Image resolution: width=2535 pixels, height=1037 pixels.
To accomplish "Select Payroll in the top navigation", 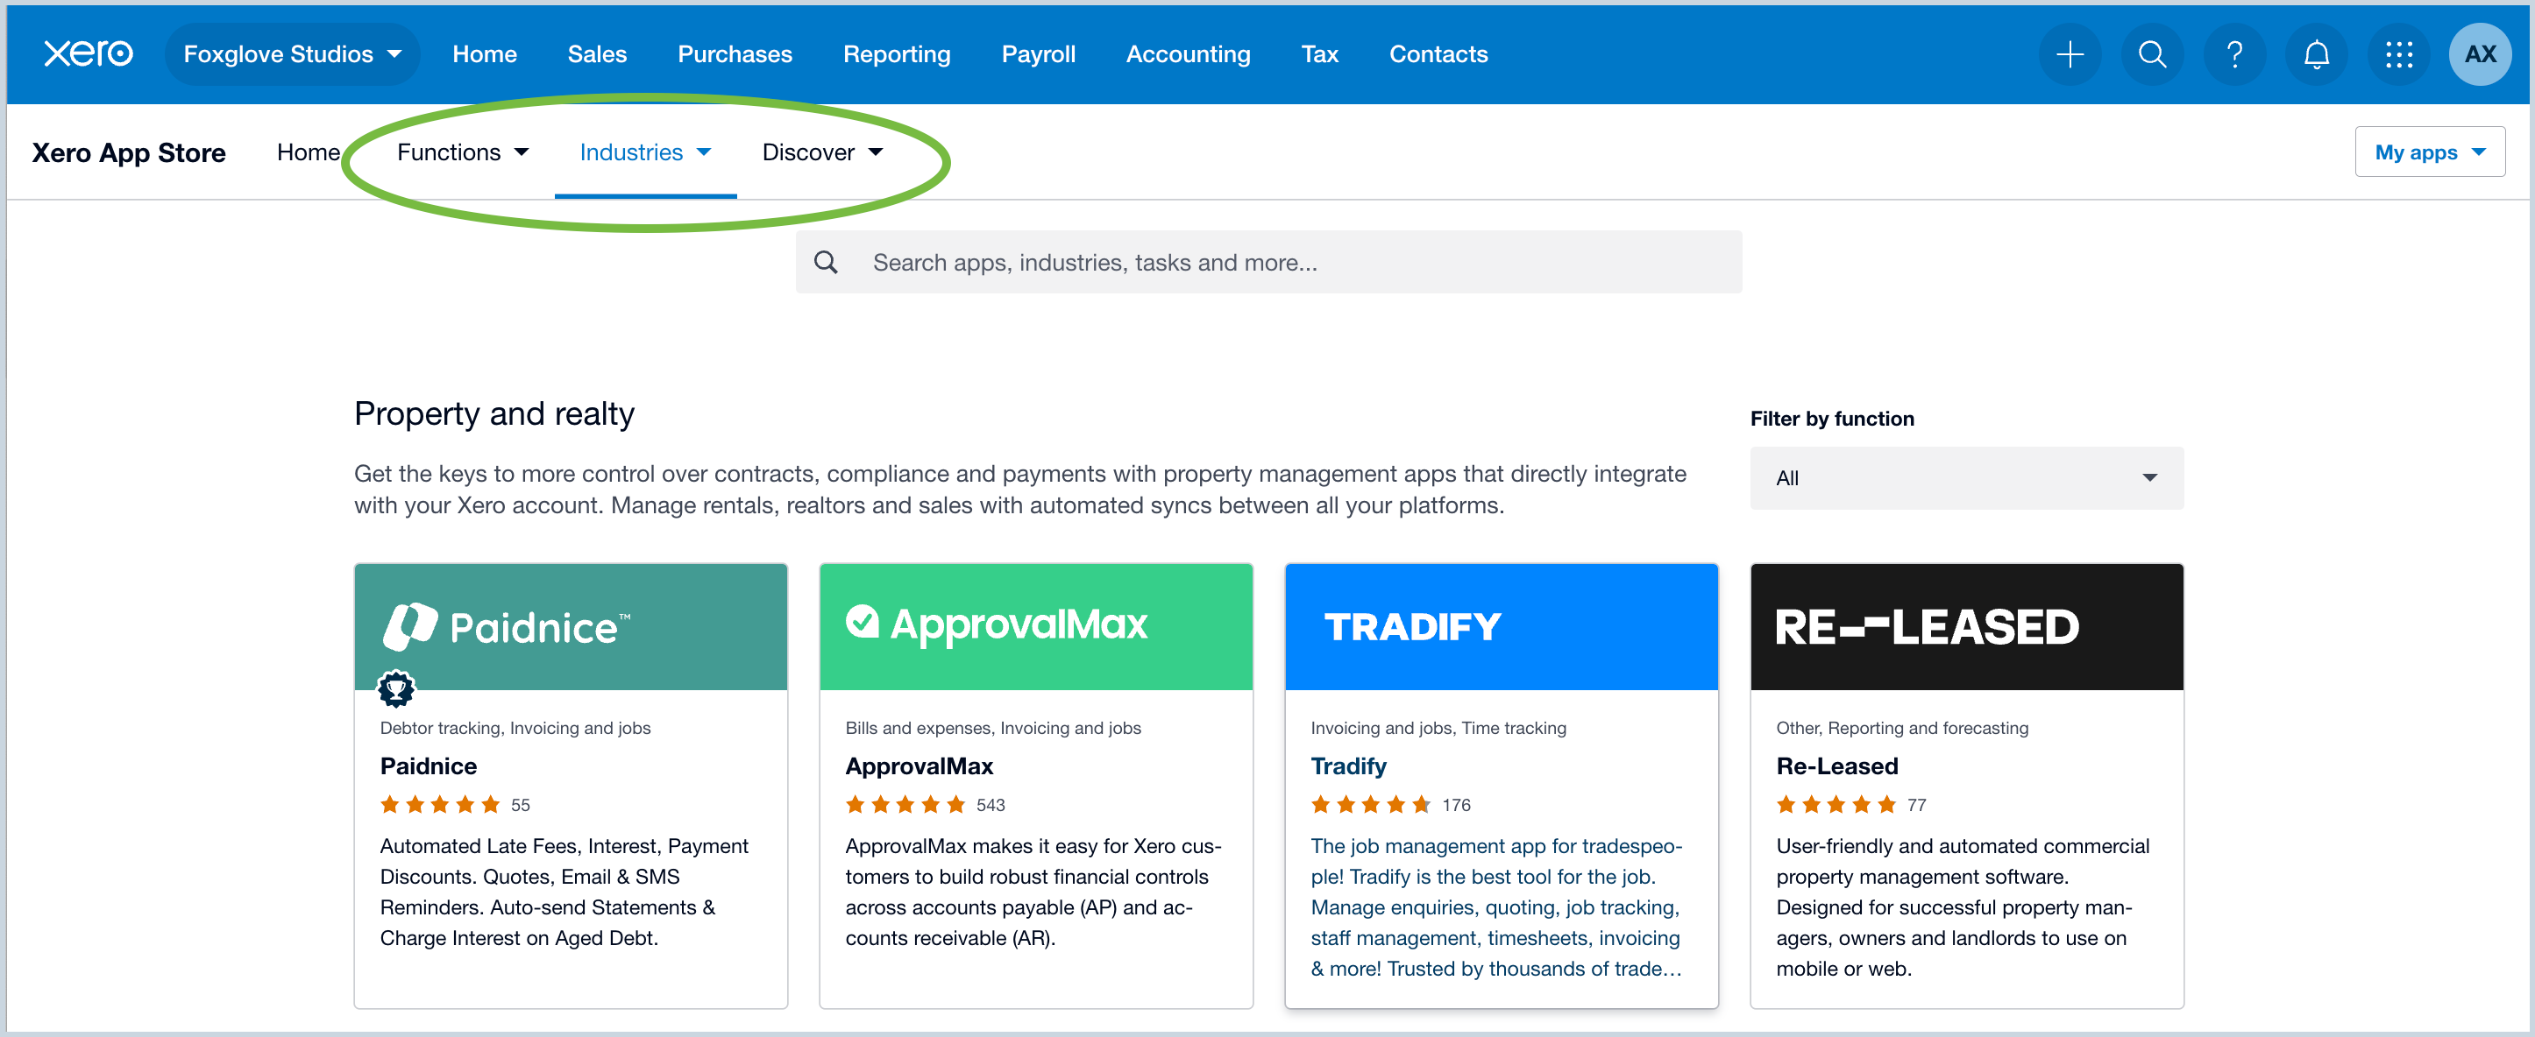I will [x=1038, y=54].
